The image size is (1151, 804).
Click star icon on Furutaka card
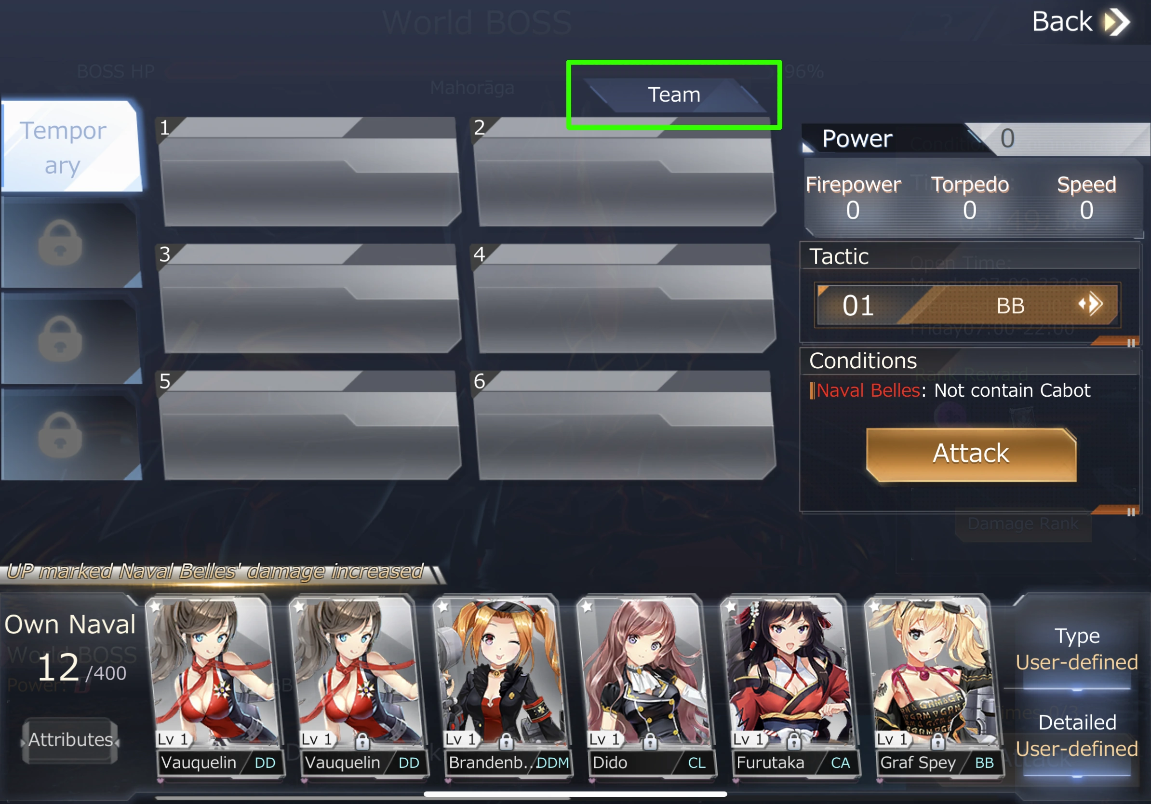click(x=730, y=606)
